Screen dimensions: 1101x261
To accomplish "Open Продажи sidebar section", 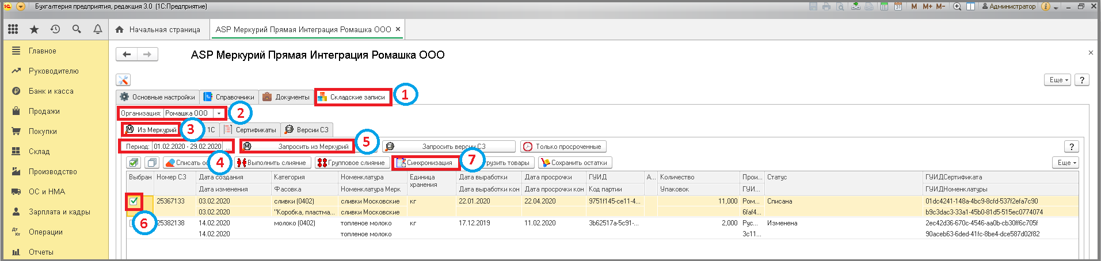I will coord(55,112).
